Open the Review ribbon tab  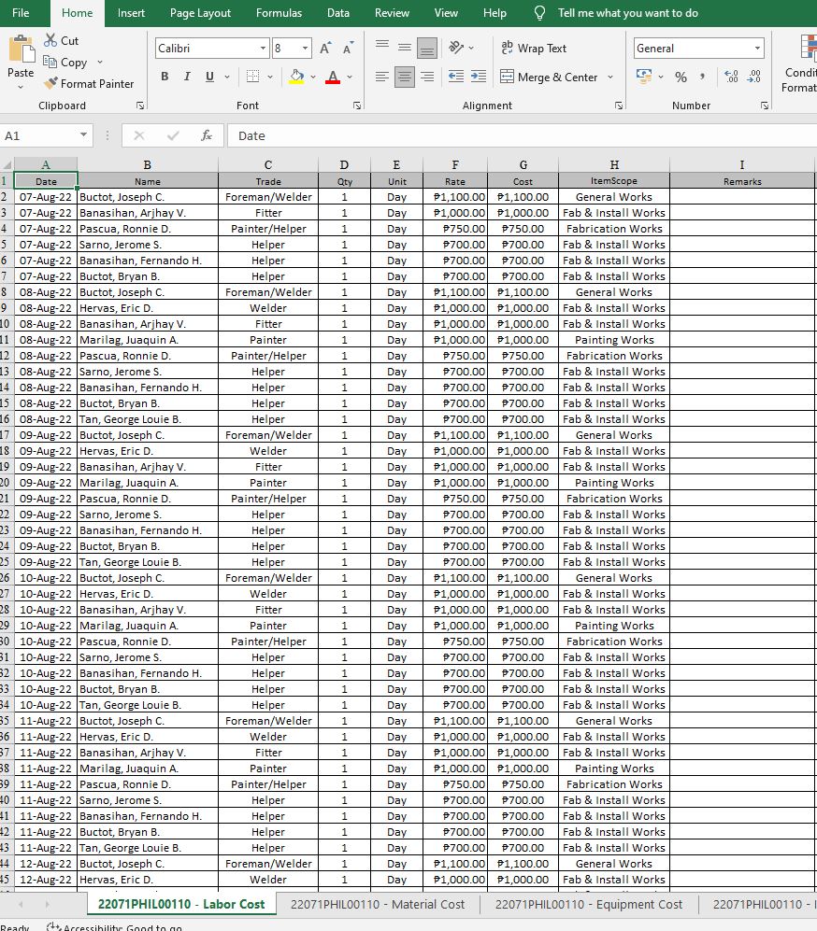coord(392,13)
